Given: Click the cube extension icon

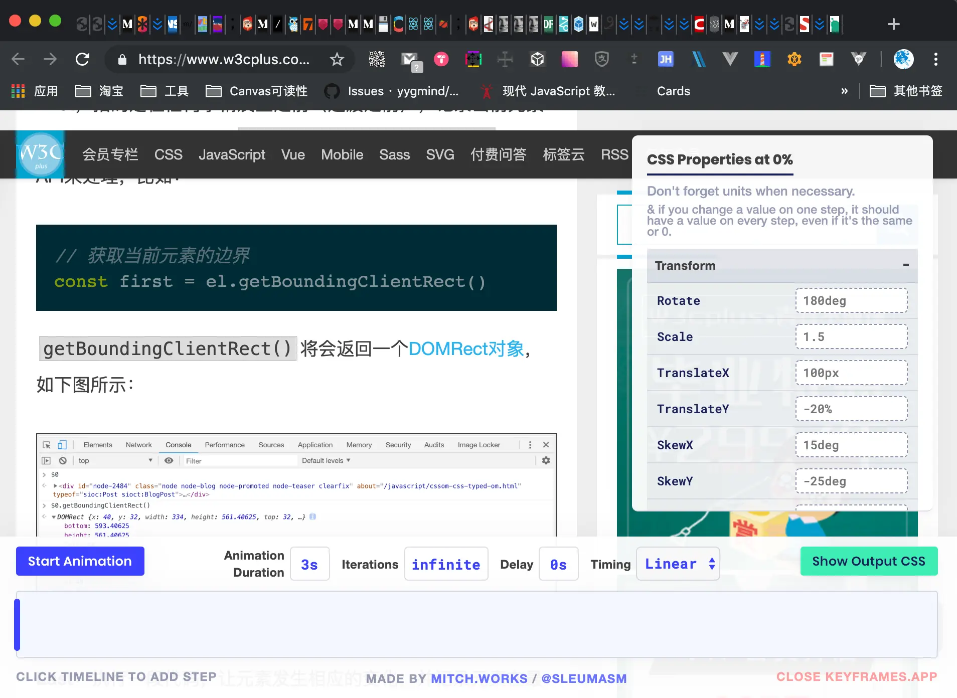Looking at the screenshot, I should (x=537, y=59).
